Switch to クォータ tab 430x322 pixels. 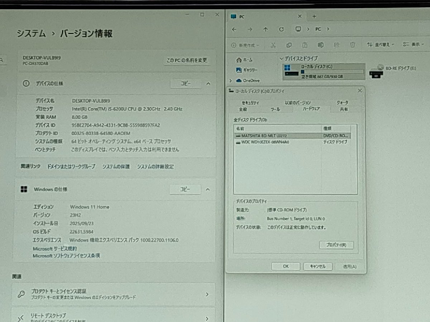(x=342, y=103)
